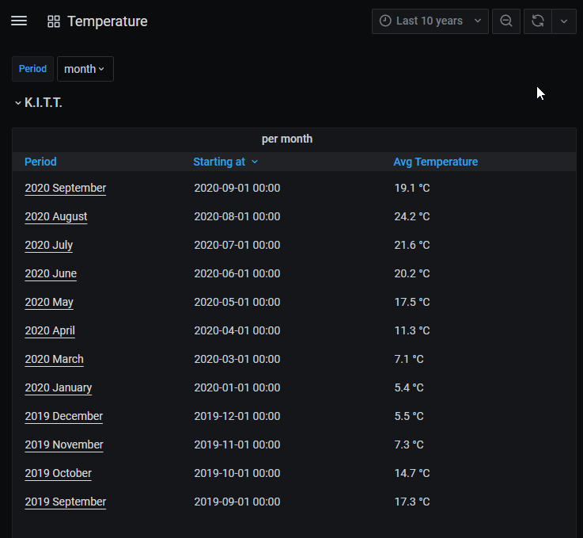Toggle the Starting at sort arrow
This screenshot has height=538, width=583.
pyautogui.click(x=255, y=162)
